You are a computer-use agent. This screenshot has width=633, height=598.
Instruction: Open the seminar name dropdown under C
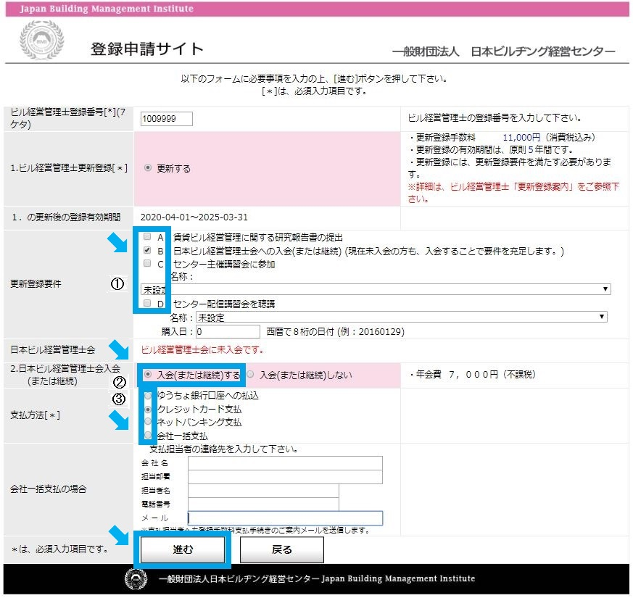(376, 289)
